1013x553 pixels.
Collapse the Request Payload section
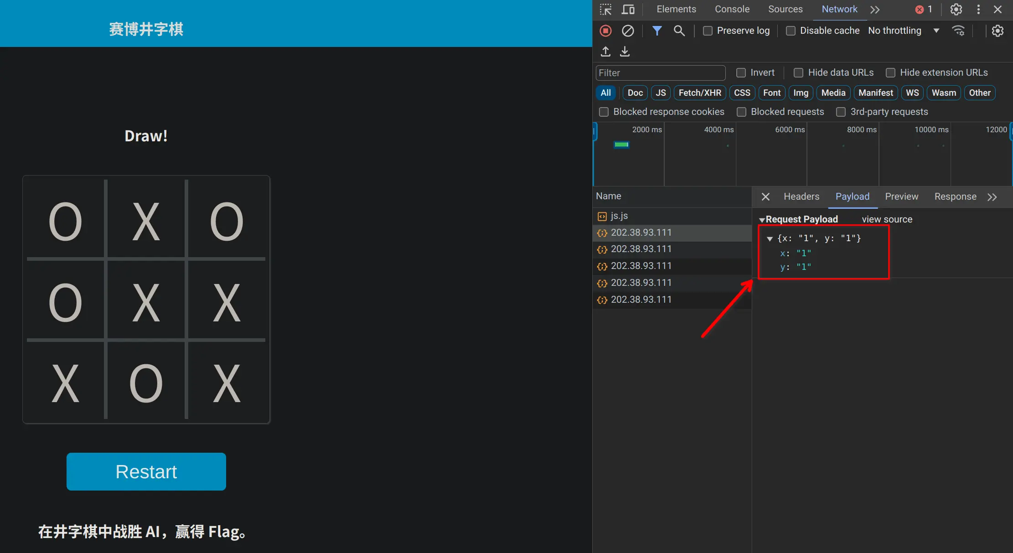[x=762, y=220]
